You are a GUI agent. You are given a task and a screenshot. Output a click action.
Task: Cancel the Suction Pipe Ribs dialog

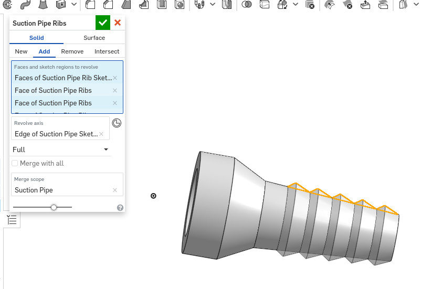118,23
